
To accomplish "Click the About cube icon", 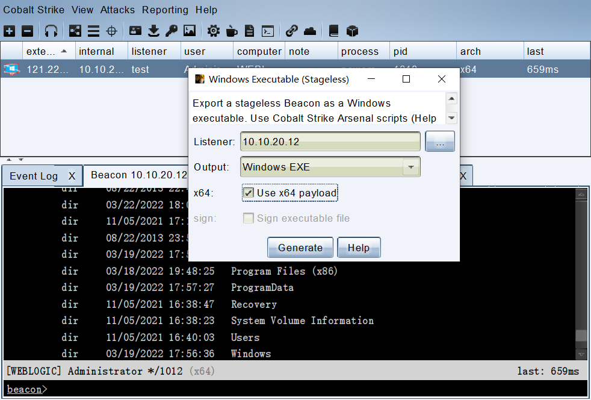I will (x=352, y=31).
